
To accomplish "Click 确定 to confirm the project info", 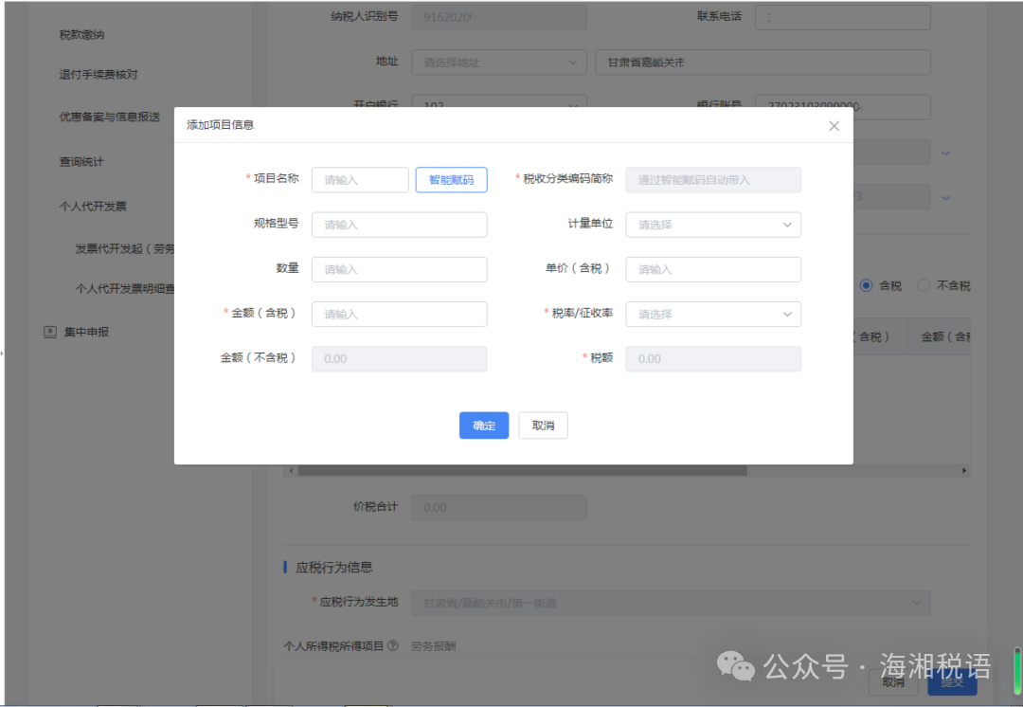I will click(x=483, y=425).
